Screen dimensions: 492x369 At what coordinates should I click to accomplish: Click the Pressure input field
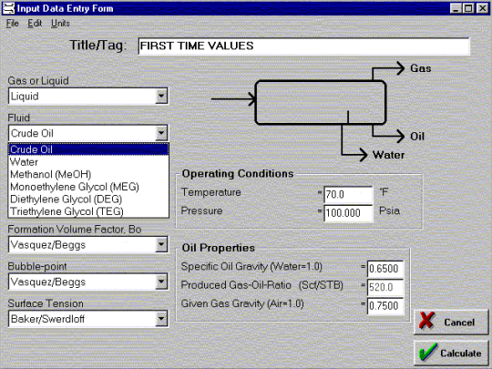click(348, 213)
